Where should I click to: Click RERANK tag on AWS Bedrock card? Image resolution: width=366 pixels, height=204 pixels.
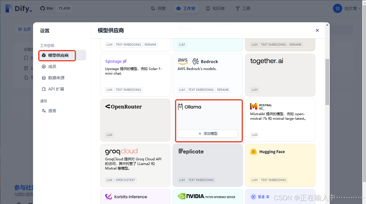[x=223, y=90]
